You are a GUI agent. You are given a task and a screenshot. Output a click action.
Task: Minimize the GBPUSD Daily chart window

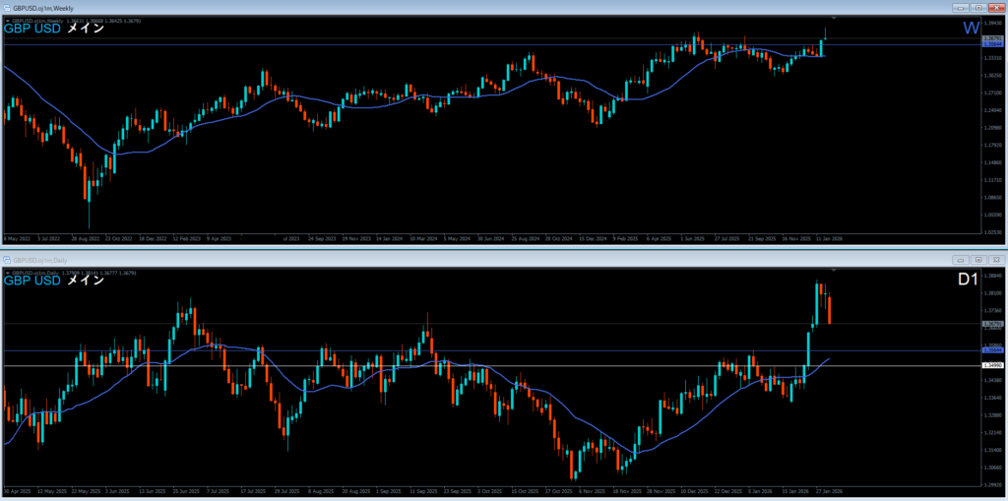click(960, 260)
